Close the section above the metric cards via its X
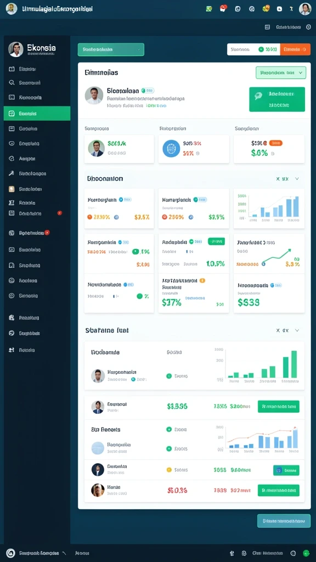Image resolution: width=316 pixels, height=562 pixels. 278,178
